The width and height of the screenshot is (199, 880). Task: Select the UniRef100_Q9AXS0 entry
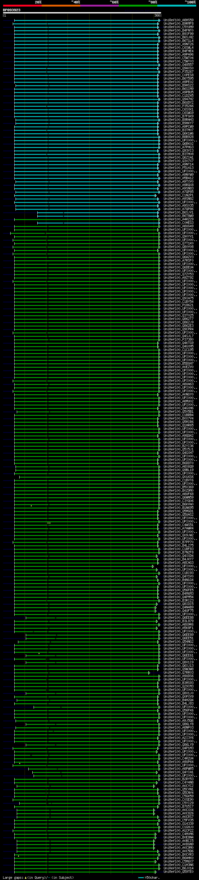(178, 68)
